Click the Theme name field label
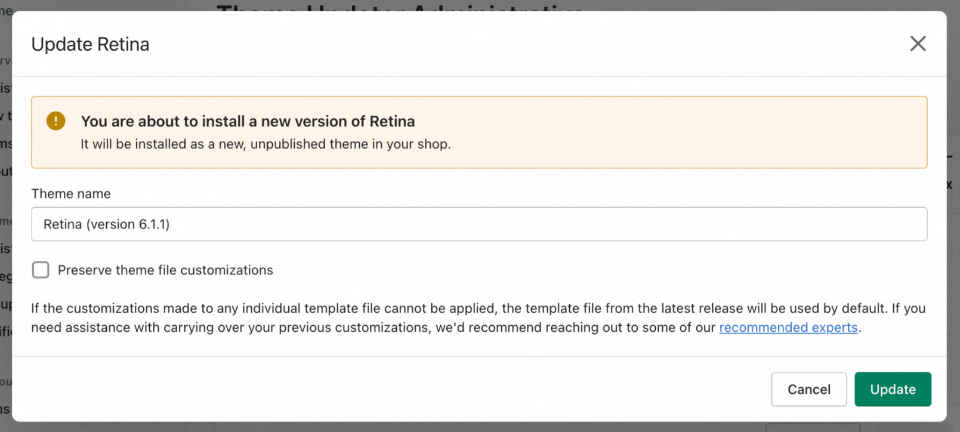 coord(71,194)
